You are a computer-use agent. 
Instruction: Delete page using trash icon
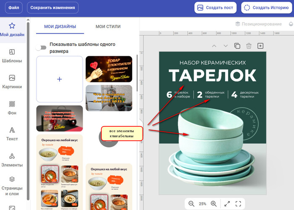click(x=249, y=46)
